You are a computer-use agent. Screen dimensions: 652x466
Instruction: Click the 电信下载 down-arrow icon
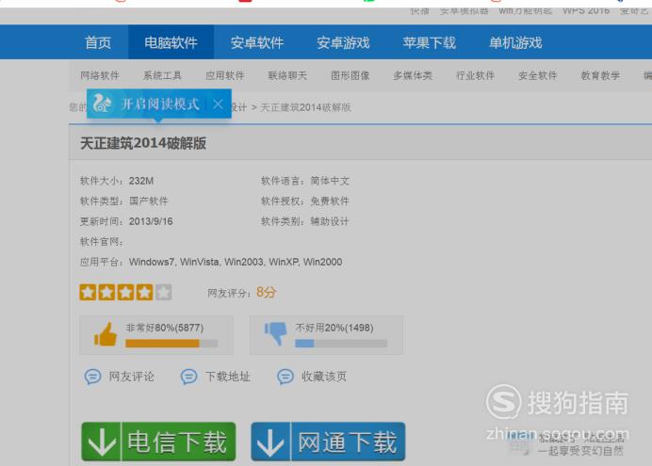102,442
